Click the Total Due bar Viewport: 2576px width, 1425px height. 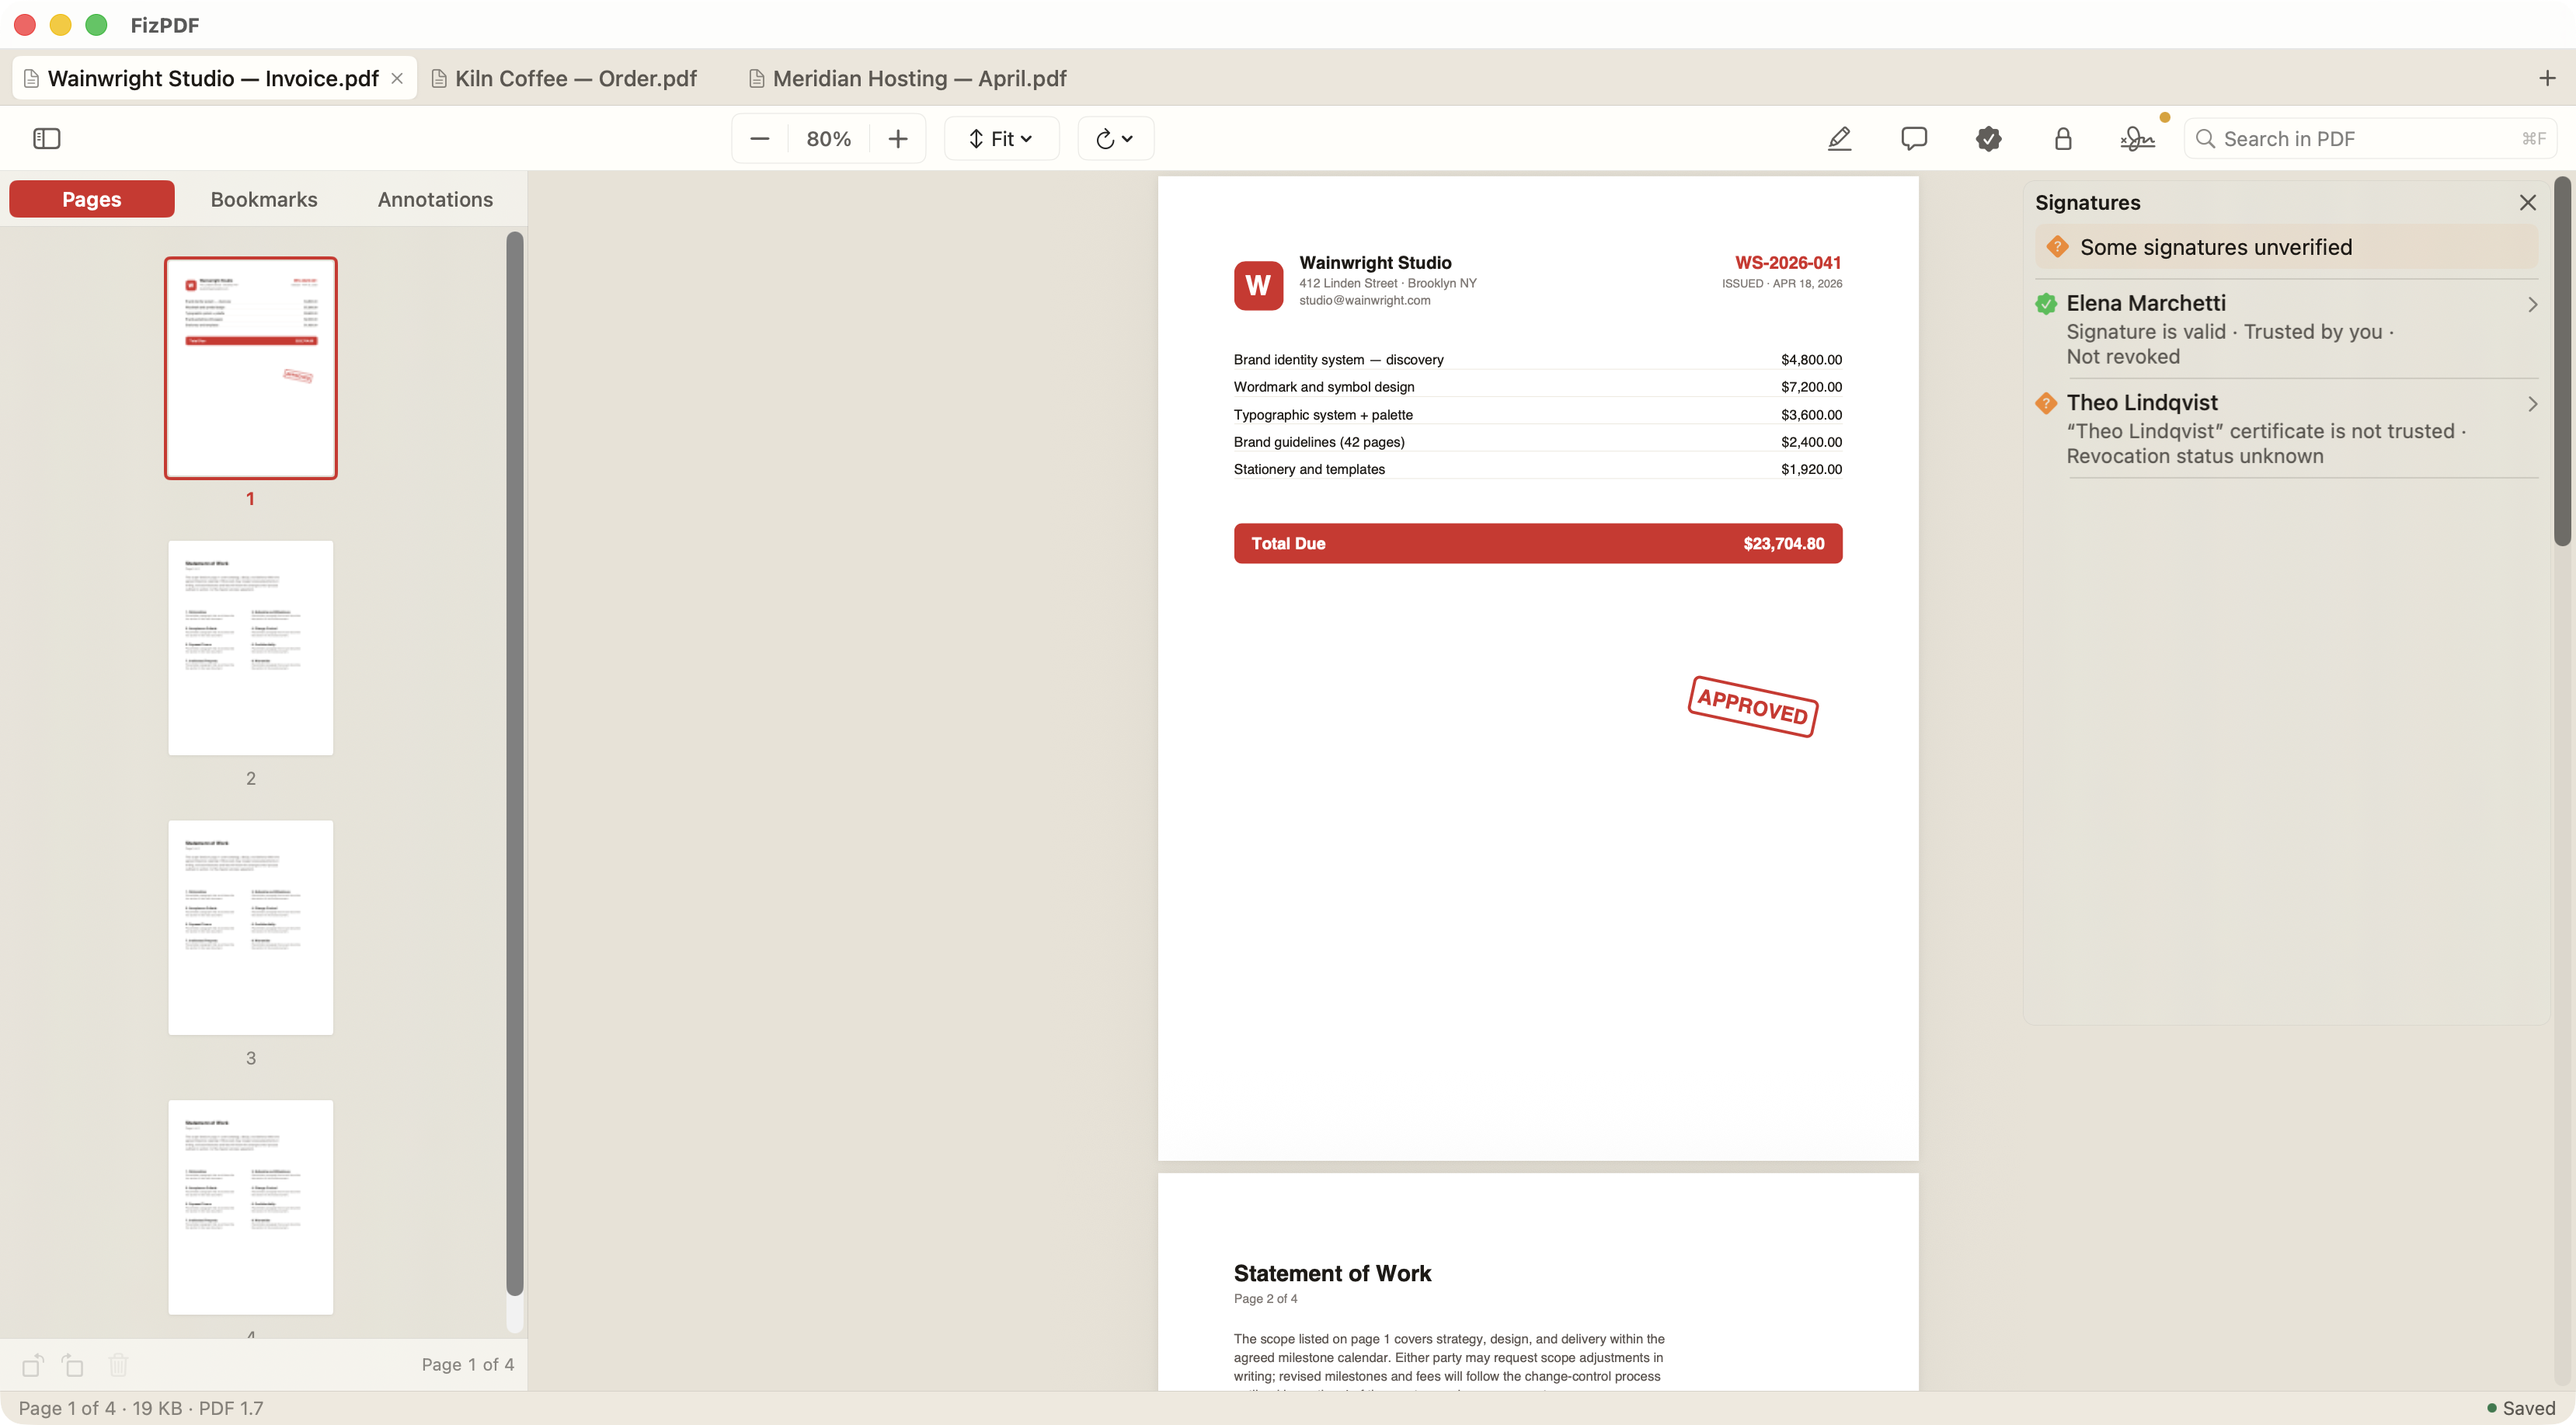(1537, 543)
